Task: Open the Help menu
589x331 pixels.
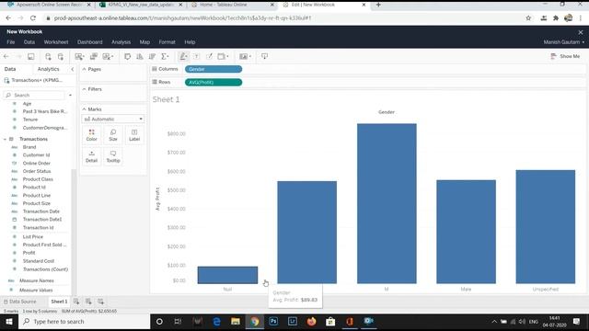Action: coord(190,42)
